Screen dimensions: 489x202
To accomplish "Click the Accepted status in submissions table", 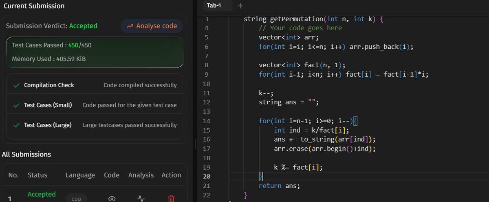I will (42, 194).
